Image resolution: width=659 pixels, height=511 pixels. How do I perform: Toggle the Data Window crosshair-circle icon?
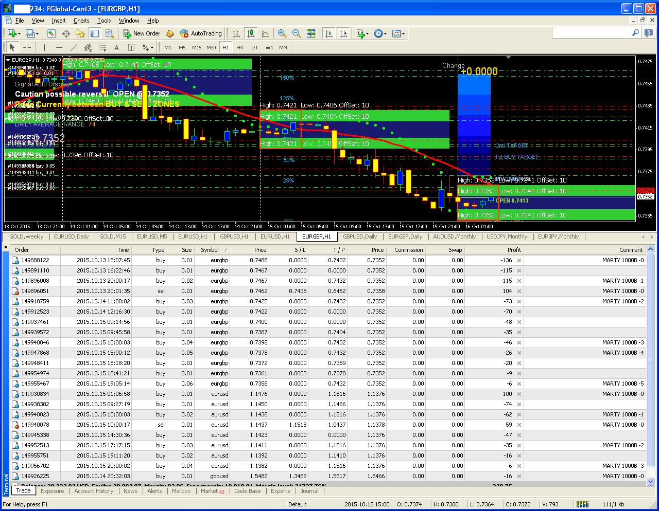(x=66, y=33)
